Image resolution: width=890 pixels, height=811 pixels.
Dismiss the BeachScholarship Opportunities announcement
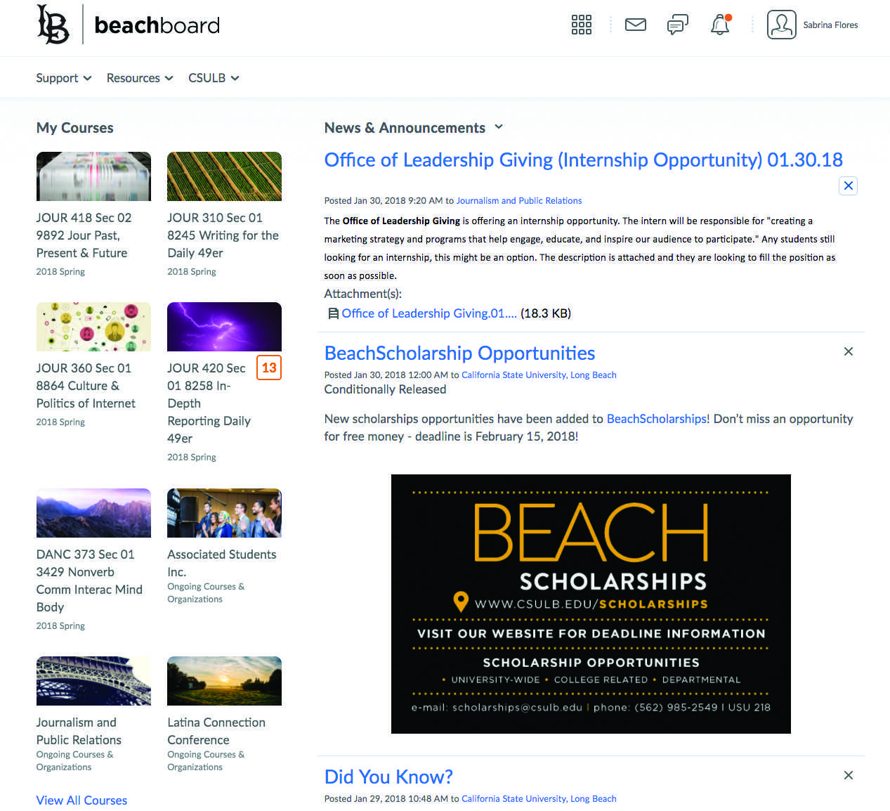pos(848,351)
